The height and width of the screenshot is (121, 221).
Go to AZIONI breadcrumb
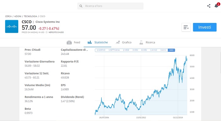[x=18, y=16]
